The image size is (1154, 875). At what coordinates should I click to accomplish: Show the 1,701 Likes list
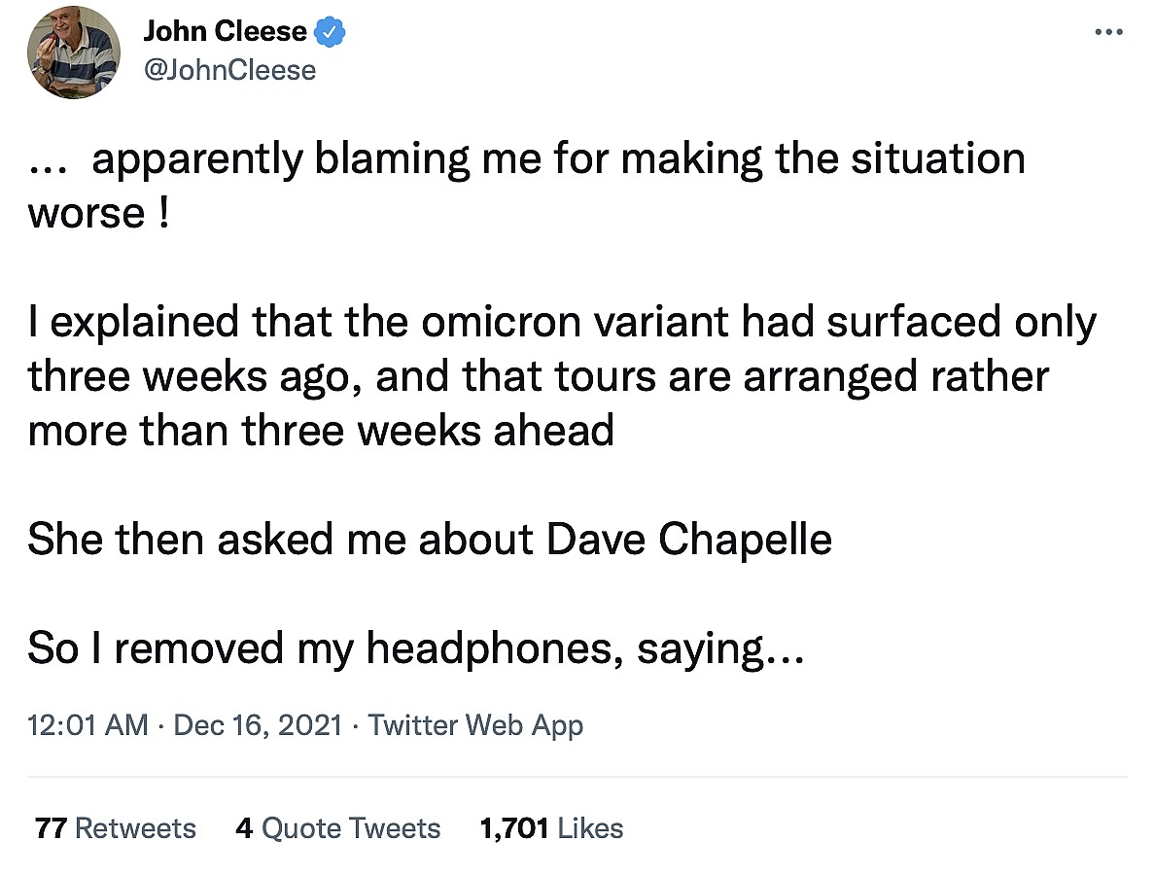[x=551, y=828]
